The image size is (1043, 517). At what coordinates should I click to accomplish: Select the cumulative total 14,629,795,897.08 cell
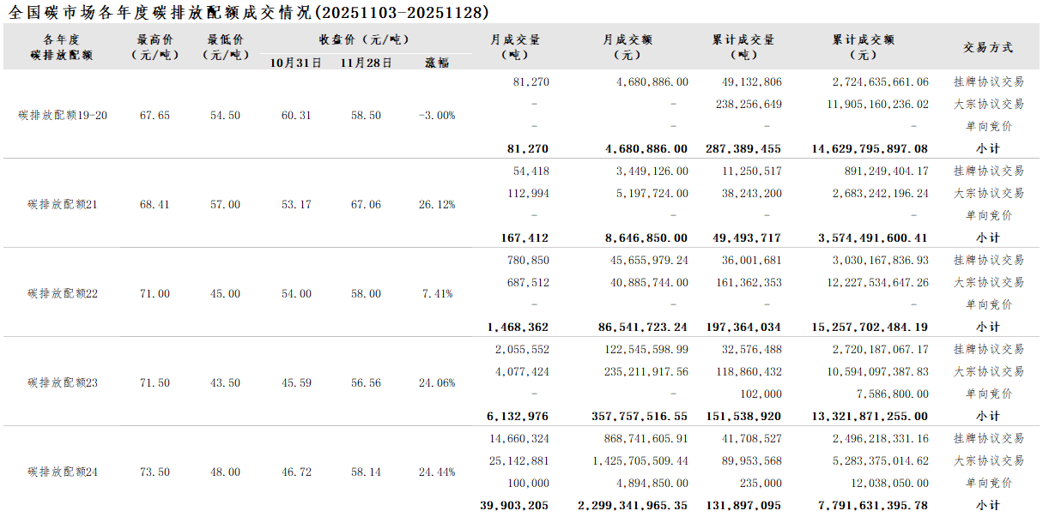click(x=870, y=149)
